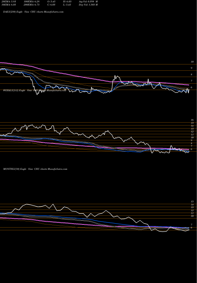Click the Avg Vol figure
This screenshot has height=283, width=197.
[x=88, y=1]
